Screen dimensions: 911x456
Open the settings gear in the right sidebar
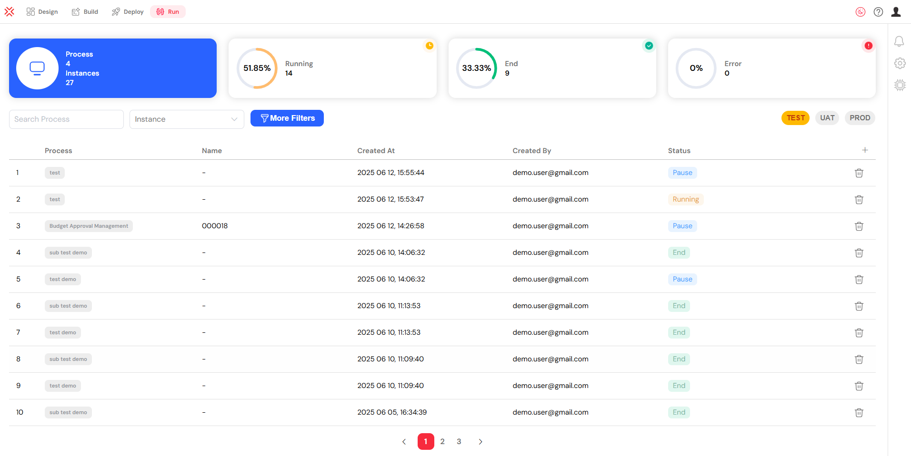pyautogui.click(x=900, y=63)
